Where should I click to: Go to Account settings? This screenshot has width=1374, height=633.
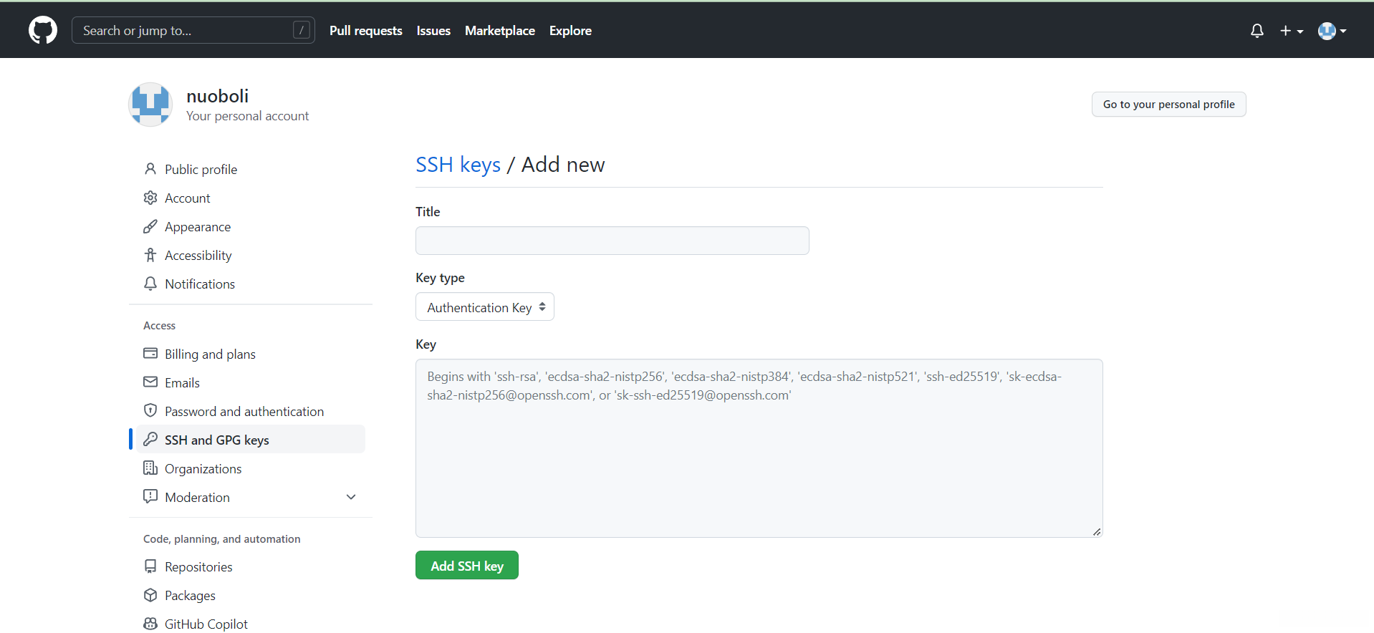click(x=188, y=198)
